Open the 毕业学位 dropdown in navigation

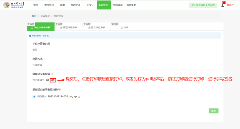coord(104,5)
